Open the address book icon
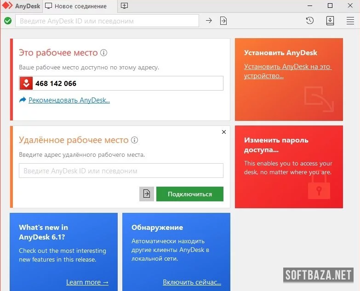The width and height of the screenshot is (360, 291). coord(330,21)
